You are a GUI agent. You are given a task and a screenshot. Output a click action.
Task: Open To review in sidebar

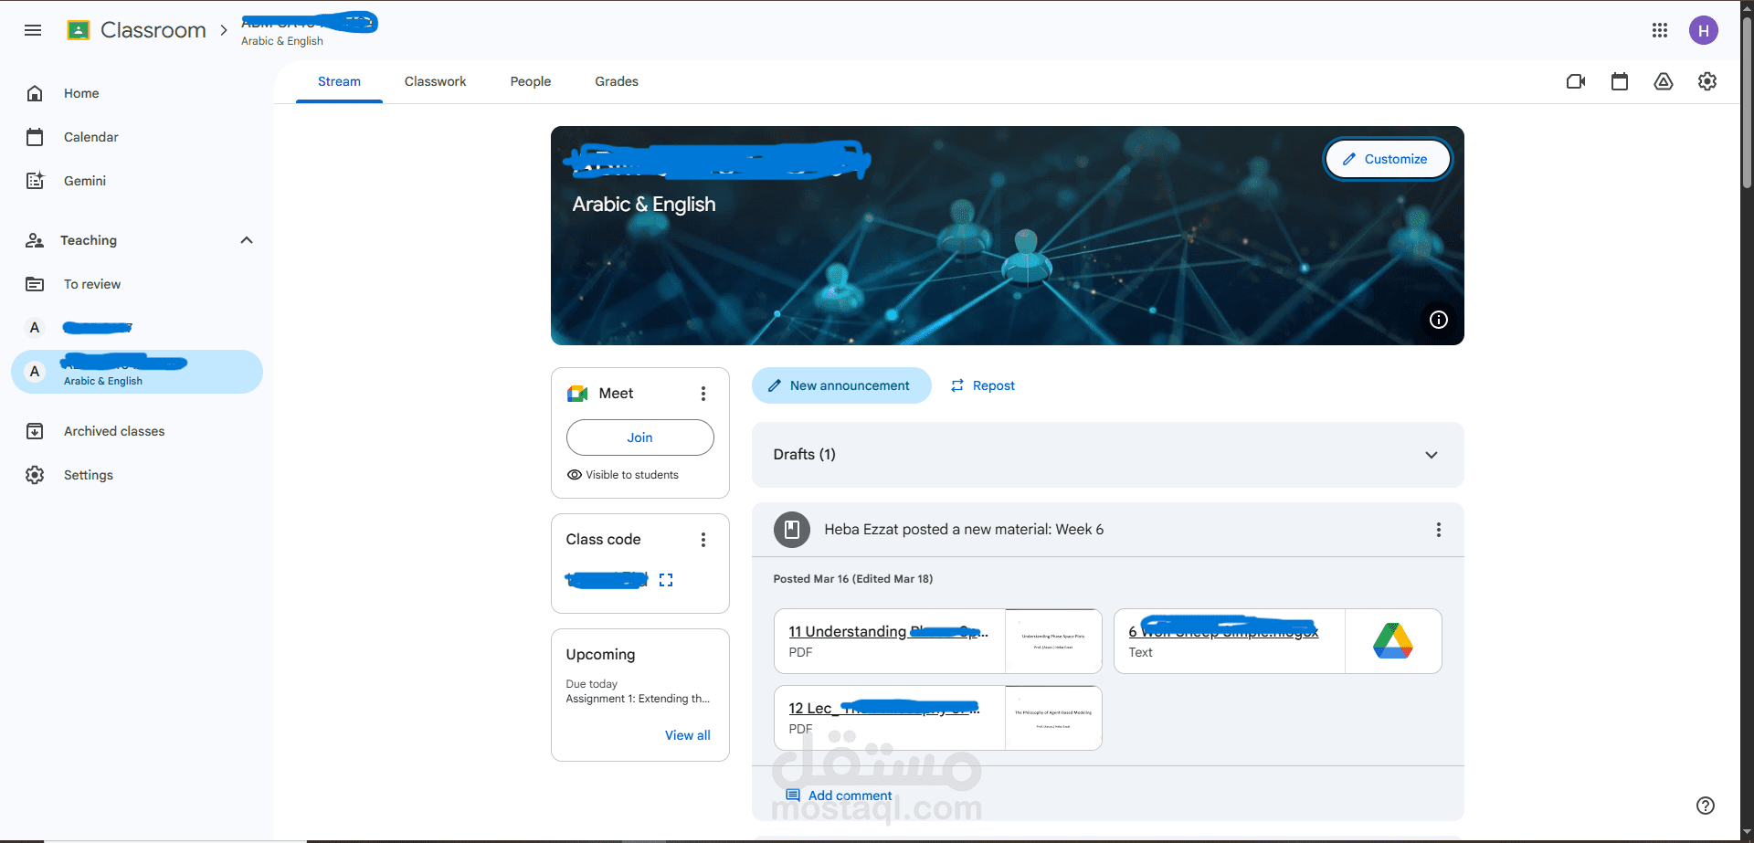click(x=137, y=284)
